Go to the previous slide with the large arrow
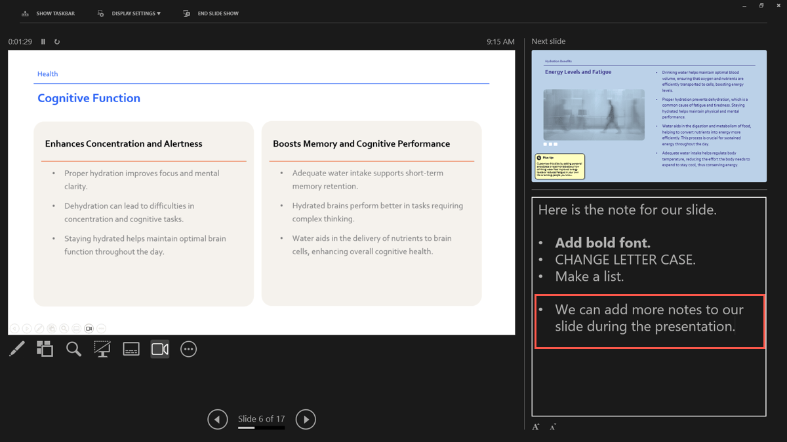The width and height of the screenshot is (787, 442). tap(218, 419)
